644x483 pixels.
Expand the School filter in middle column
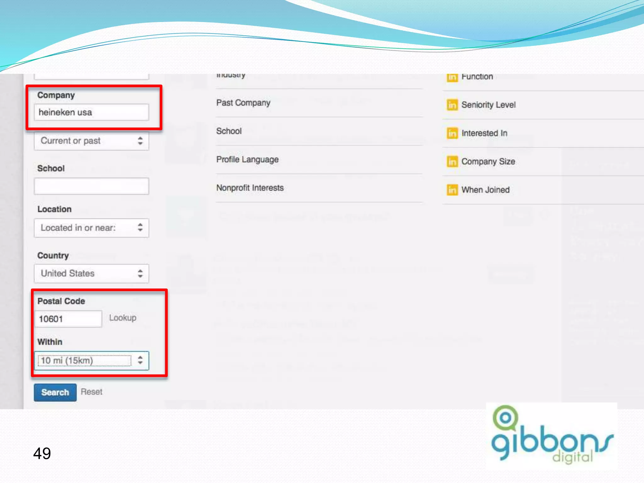[x=229, y=131]
